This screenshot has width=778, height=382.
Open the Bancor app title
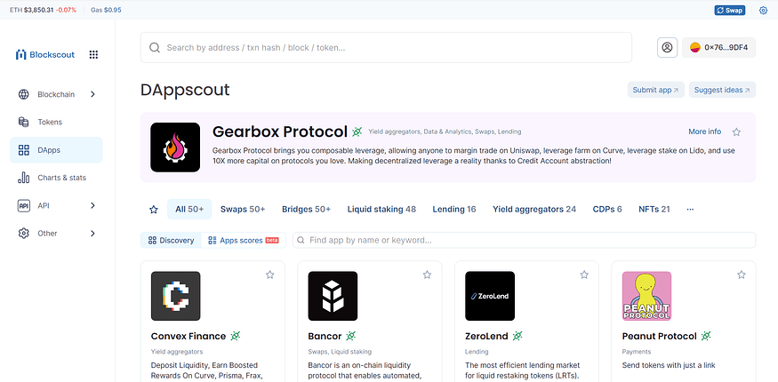pos(325,336)
